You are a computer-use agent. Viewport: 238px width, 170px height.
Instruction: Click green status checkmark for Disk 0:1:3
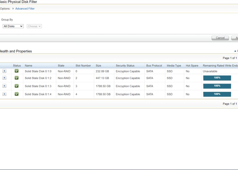pyautogui.click(x=16, y=86)
